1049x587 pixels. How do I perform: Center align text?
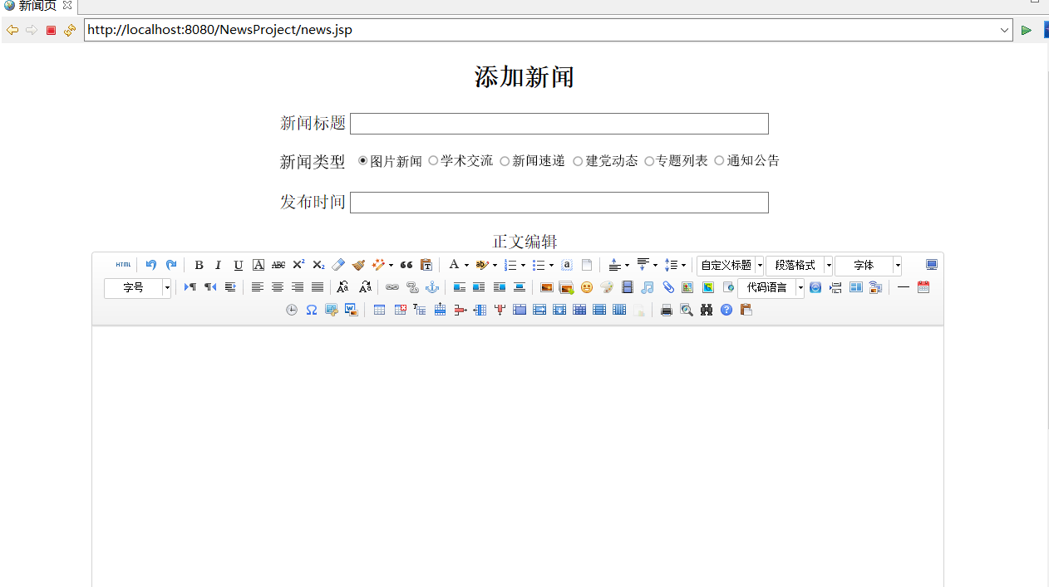[x=278, y=287]
